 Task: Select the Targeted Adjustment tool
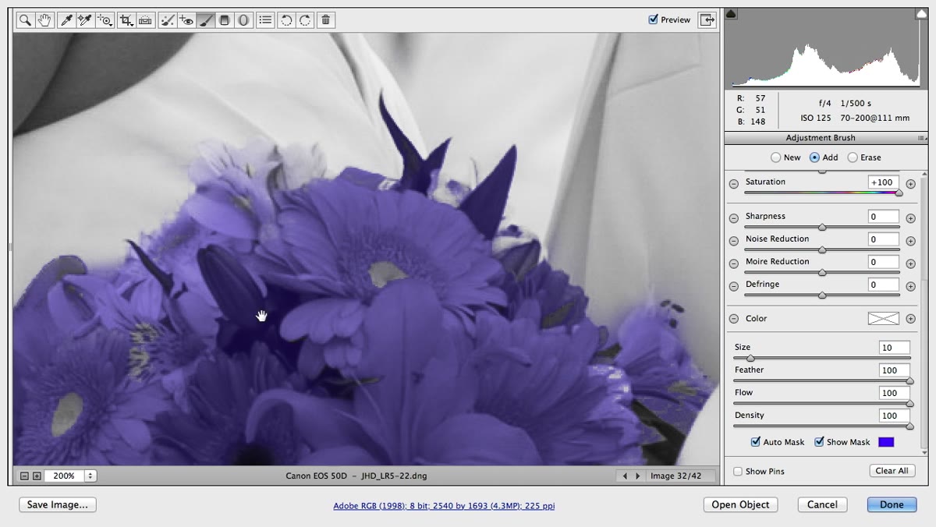105,20
